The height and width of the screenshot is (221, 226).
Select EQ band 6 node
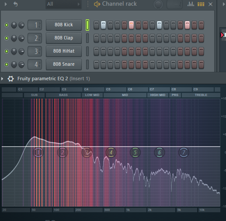coord(160,153)
